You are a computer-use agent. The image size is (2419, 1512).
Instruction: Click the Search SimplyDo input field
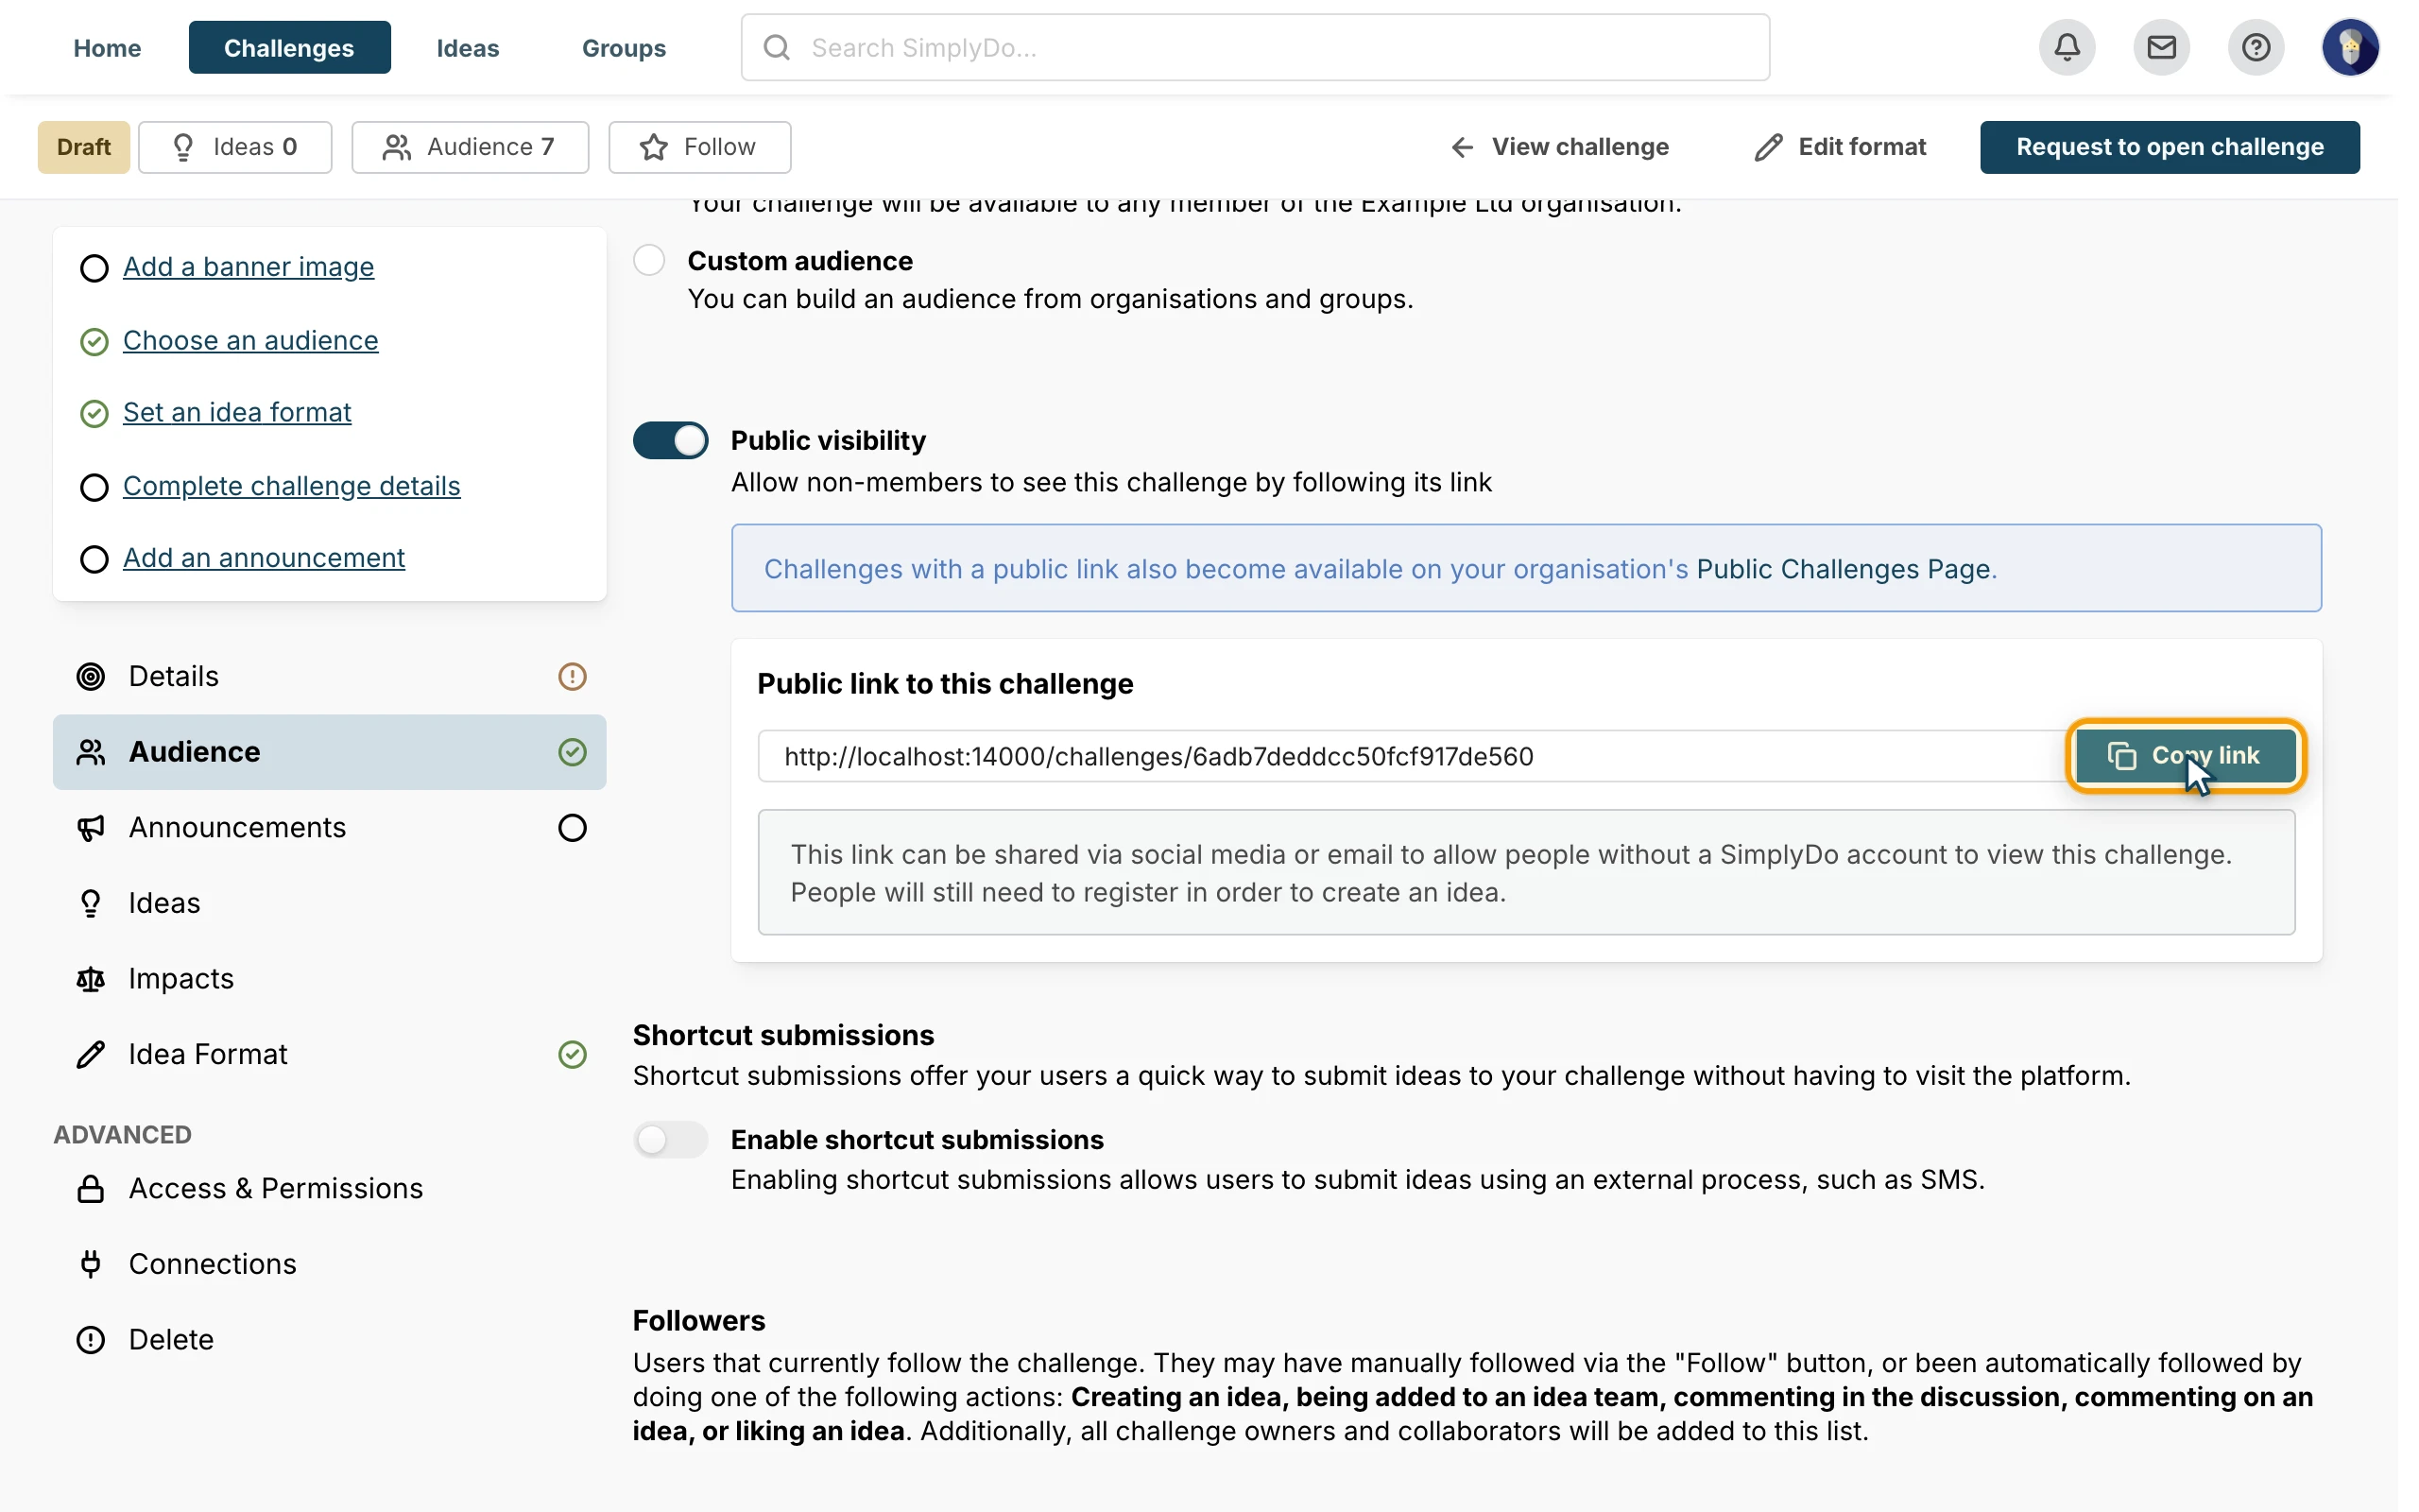coord(1256,47)
